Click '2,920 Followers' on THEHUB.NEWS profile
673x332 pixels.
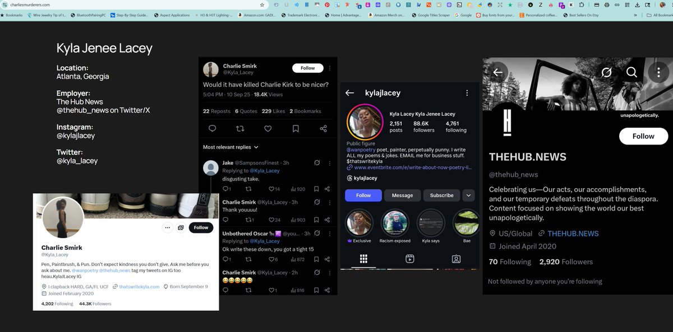point(566,261)
